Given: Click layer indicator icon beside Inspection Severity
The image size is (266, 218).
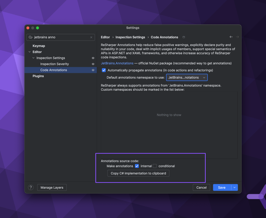Looking at the screenshot, I should pyautogui.click(x=93, y=64).
